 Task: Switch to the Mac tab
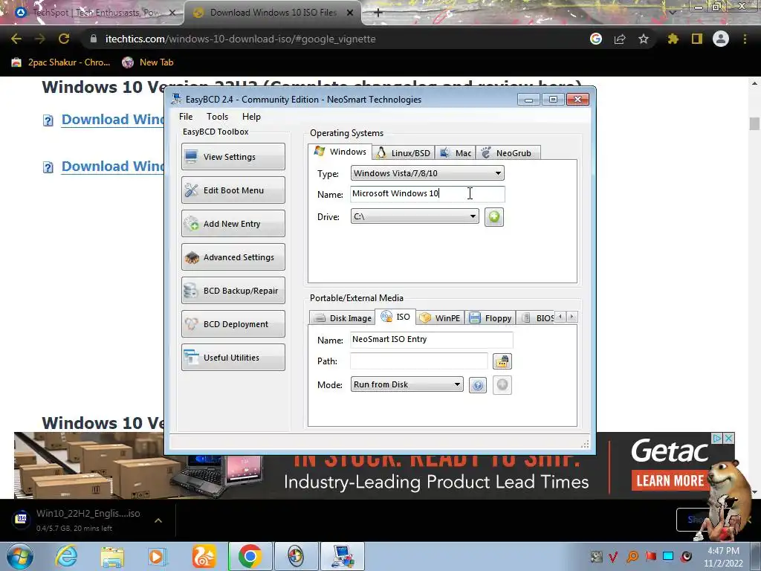pos(456,153)
